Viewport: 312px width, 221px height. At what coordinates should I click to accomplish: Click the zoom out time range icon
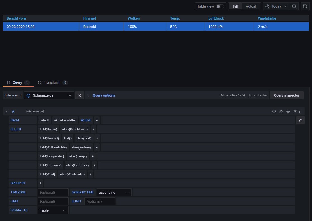pos(294,6)
